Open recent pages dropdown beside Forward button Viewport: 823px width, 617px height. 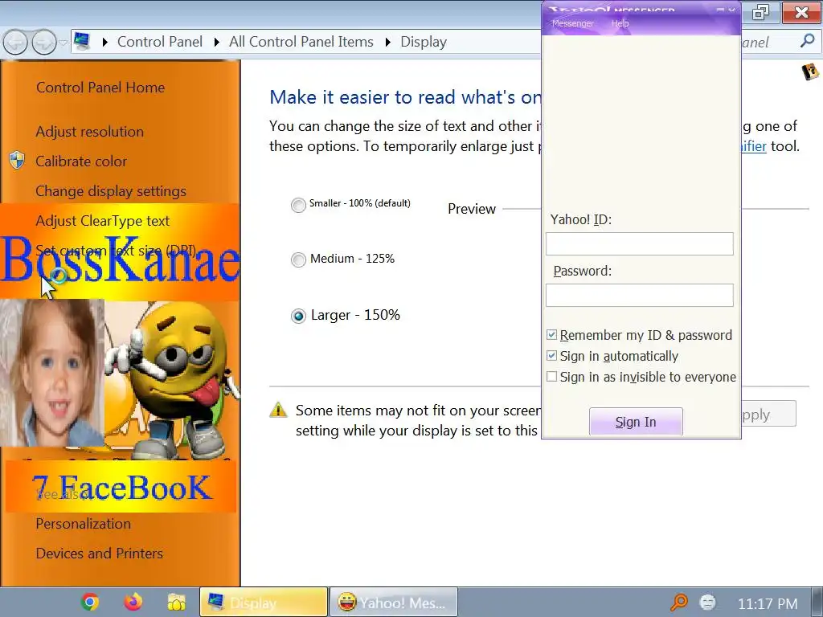point(63,43)
